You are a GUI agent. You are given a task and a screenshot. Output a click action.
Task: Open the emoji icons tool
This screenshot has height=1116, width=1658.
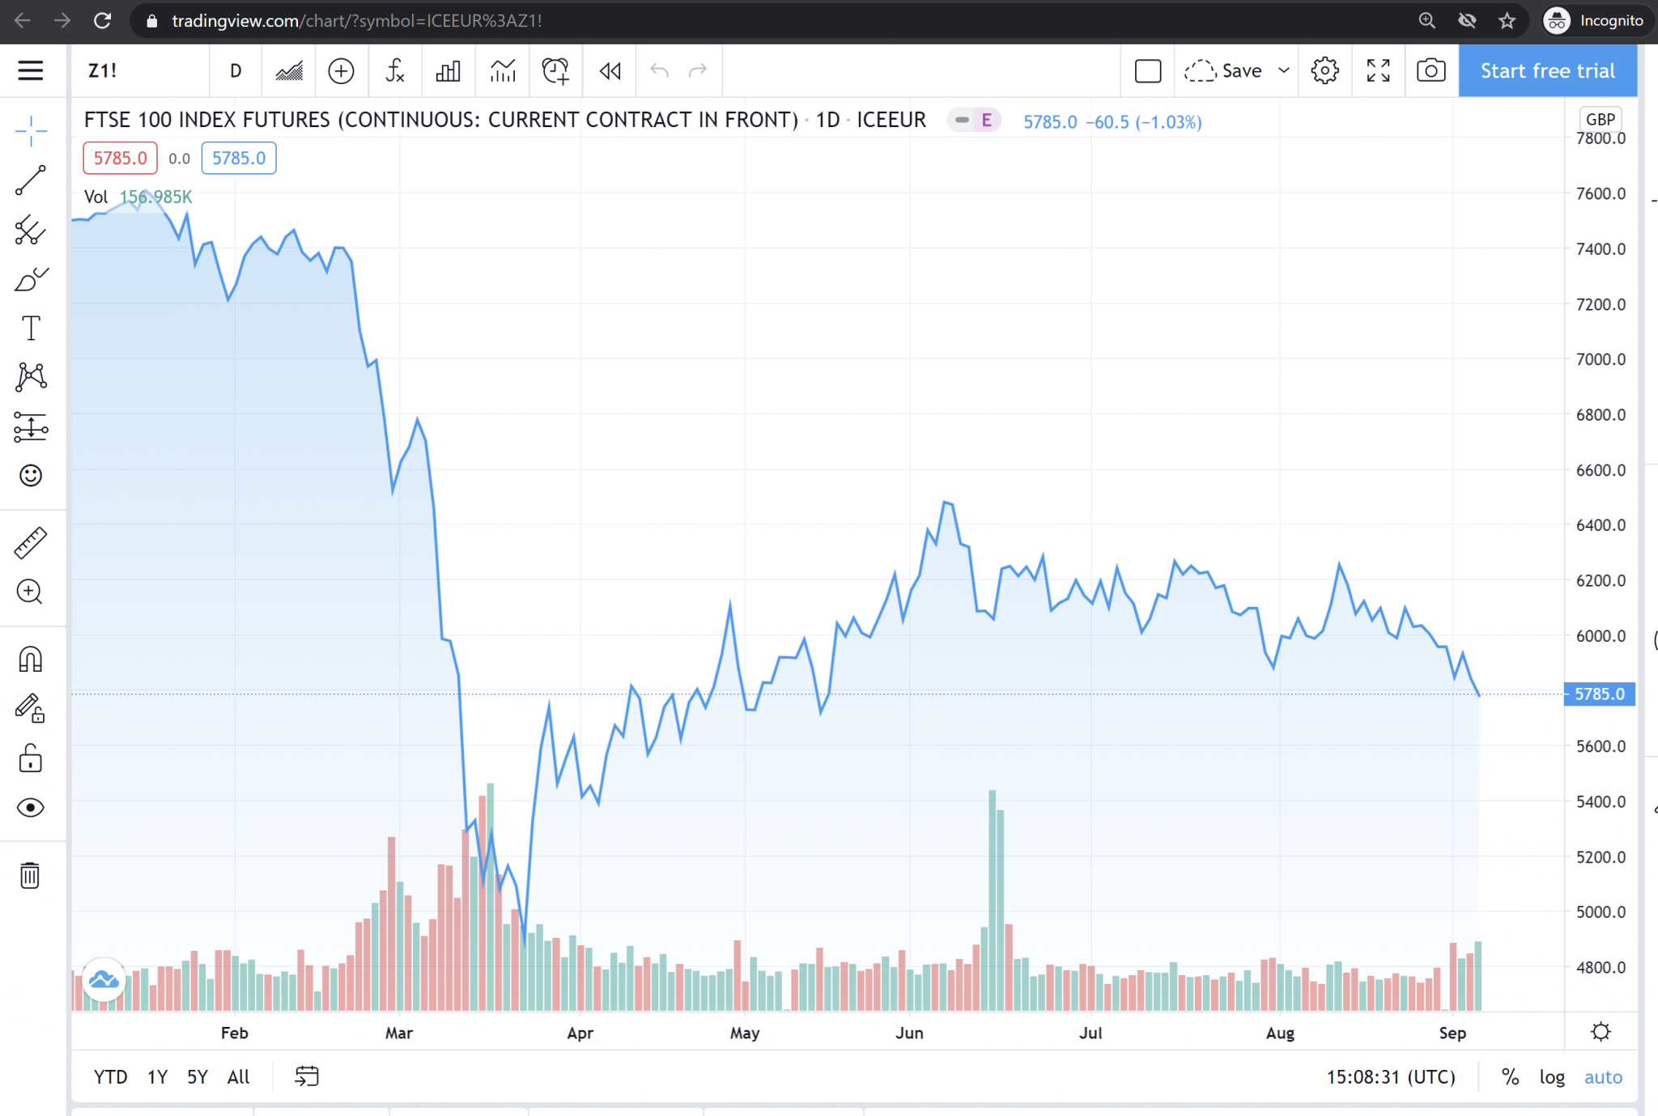click(x=31, y=475)
